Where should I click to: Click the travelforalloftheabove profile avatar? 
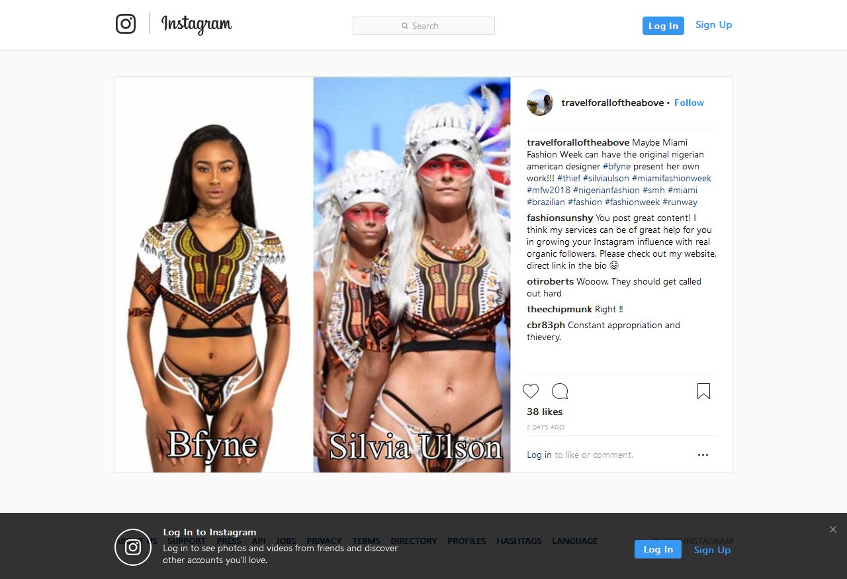[x=540, y=103]
